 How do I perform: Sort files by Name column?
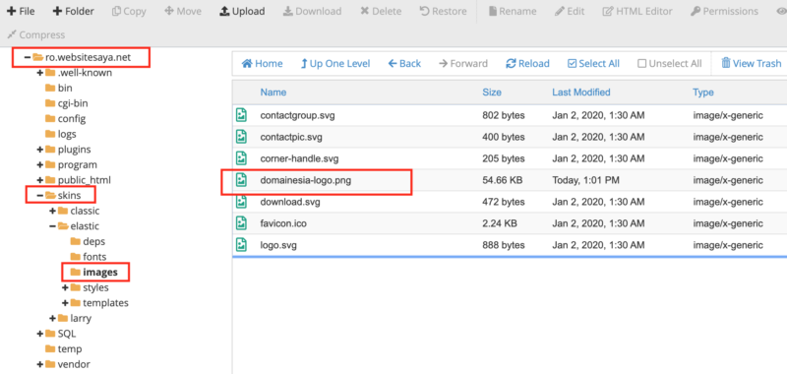[x=273, y=93]
